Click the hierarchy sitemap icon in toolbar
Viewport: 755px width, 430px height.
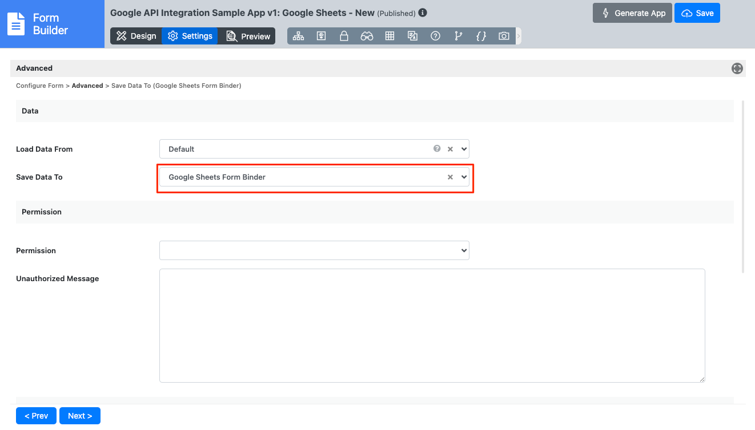click(298, 36)
